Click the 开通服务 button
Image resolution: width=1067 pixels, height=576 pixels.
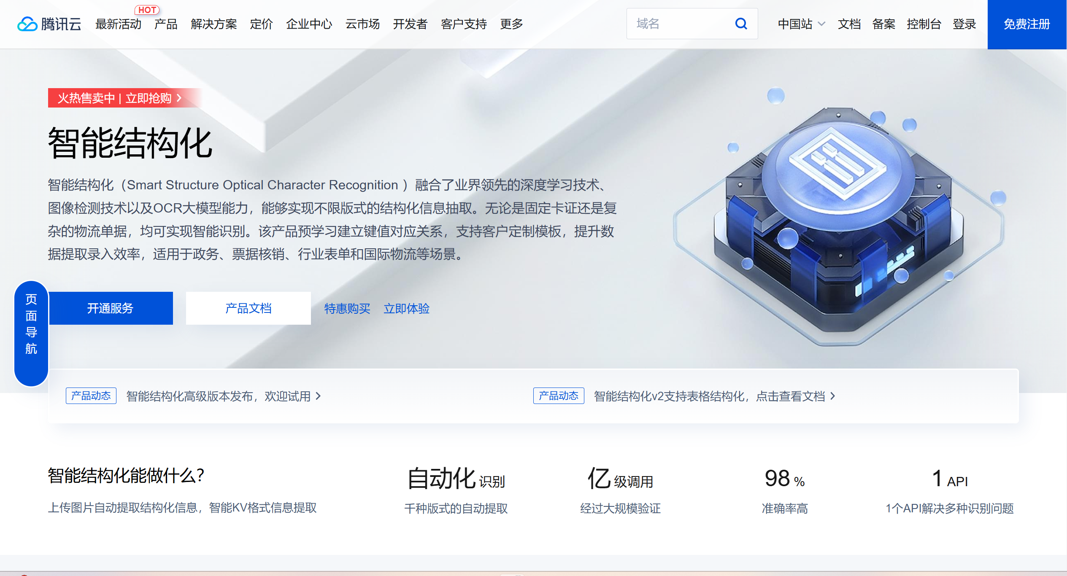[111, 308]
